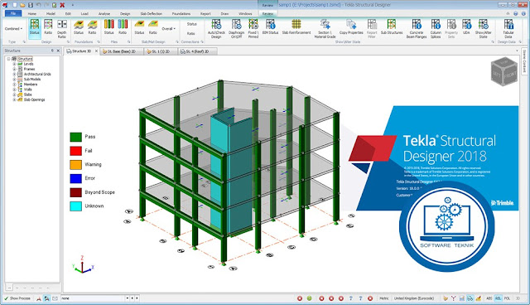Click the Open folder icon in the quick access toolbar

pos(22,5)
